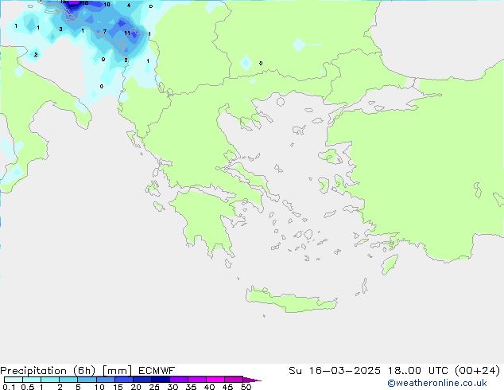The image size is (504, 390).
Task: Select the 30–35 mm violet legend box
Action: [x=179, y=380]
